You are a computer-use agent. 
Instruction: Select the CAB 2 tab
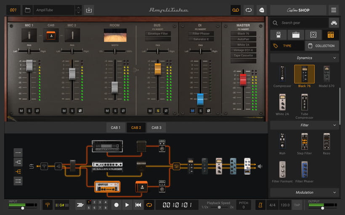(x=136, y=127)
